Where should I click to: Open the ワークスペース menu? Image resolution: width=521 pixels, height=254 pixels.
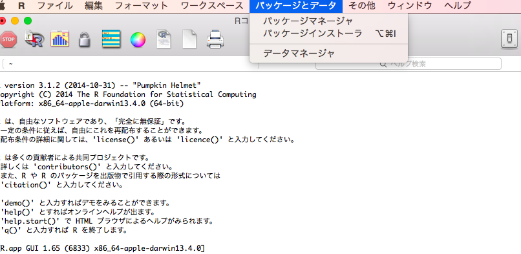(x=212, y=6)
